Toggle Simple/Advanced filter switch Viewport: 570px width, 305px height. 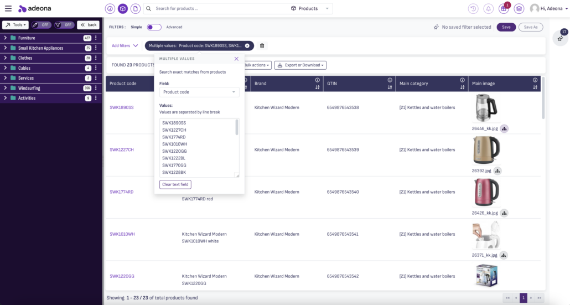154,27
